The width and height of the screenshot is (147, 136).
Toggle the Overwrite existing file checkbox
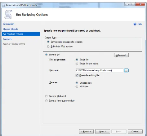[x=77, y=75]
